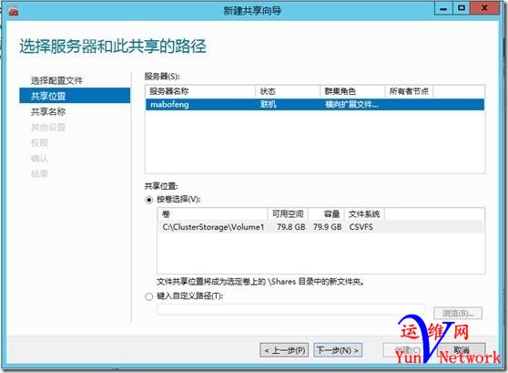
Task: Sort volumes by 卷 column header
Action: tap(212, 214)
